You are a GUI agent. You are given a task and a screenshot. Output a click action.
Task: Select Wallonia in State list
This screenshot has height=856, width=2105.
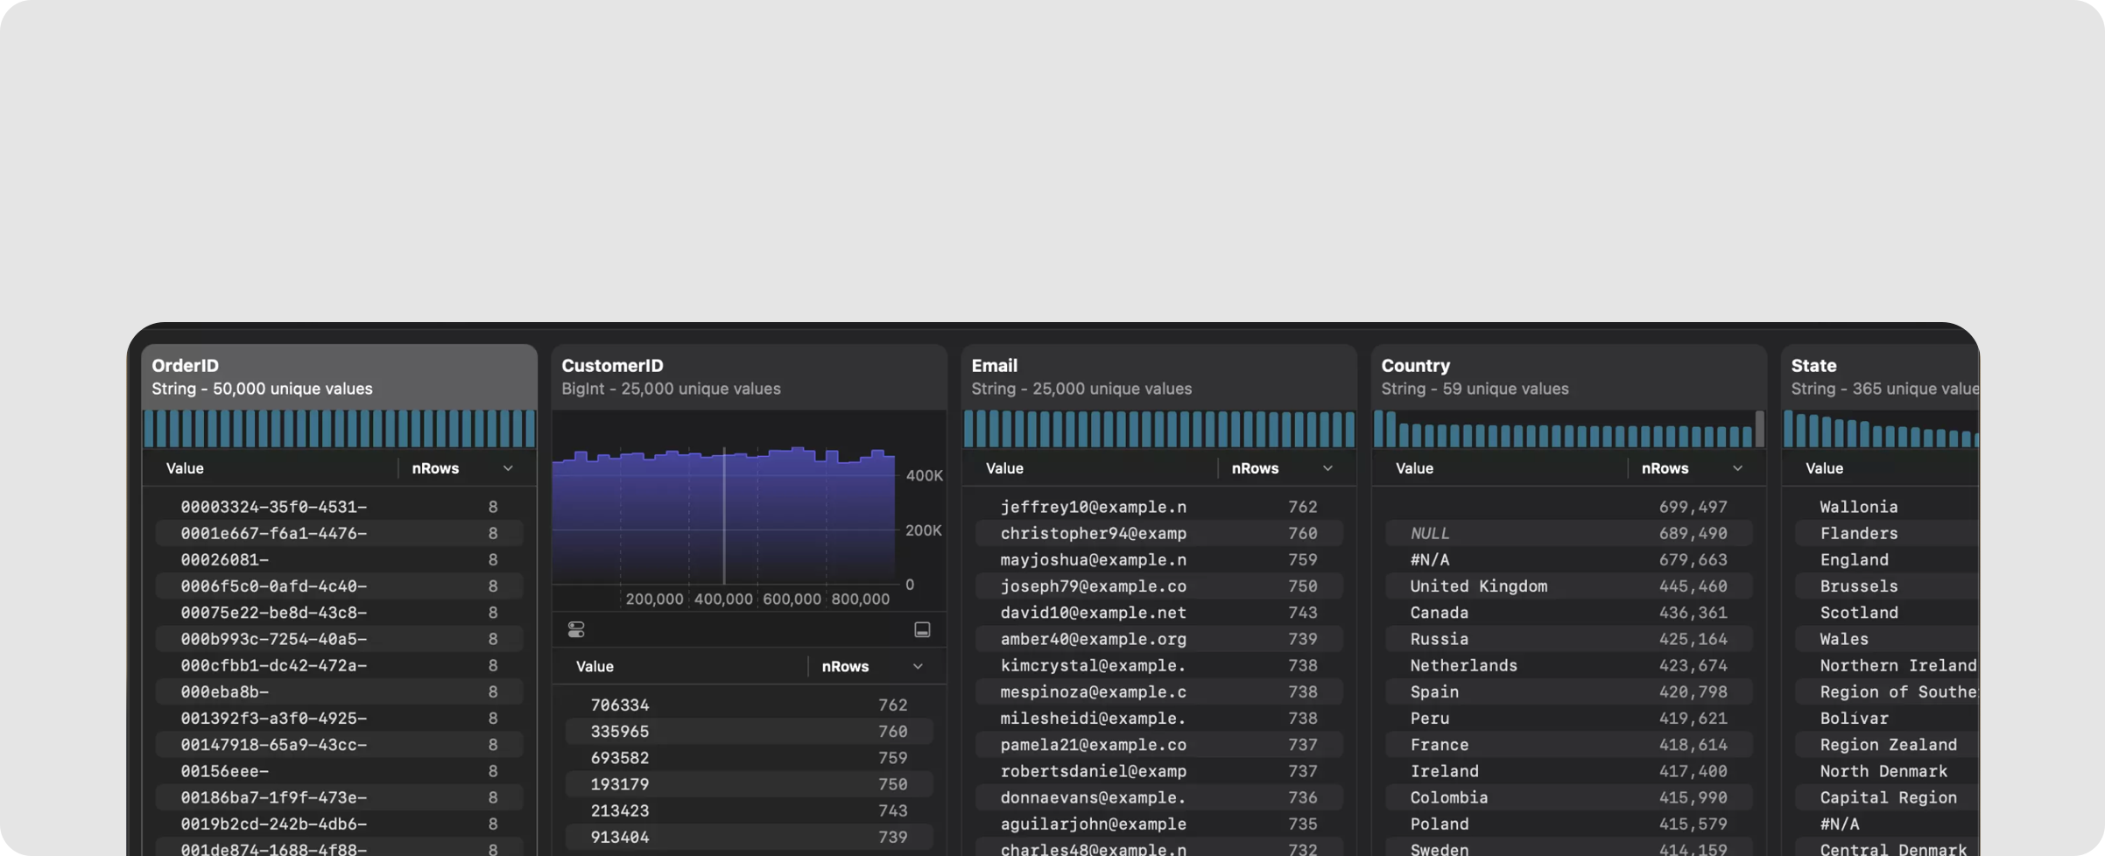1887,507
